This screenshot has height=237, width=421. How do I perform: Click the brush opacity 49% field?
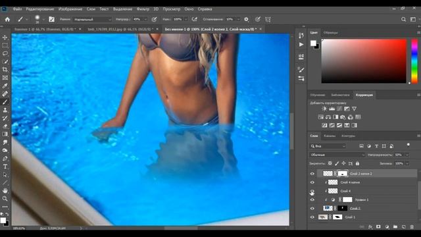137,19
